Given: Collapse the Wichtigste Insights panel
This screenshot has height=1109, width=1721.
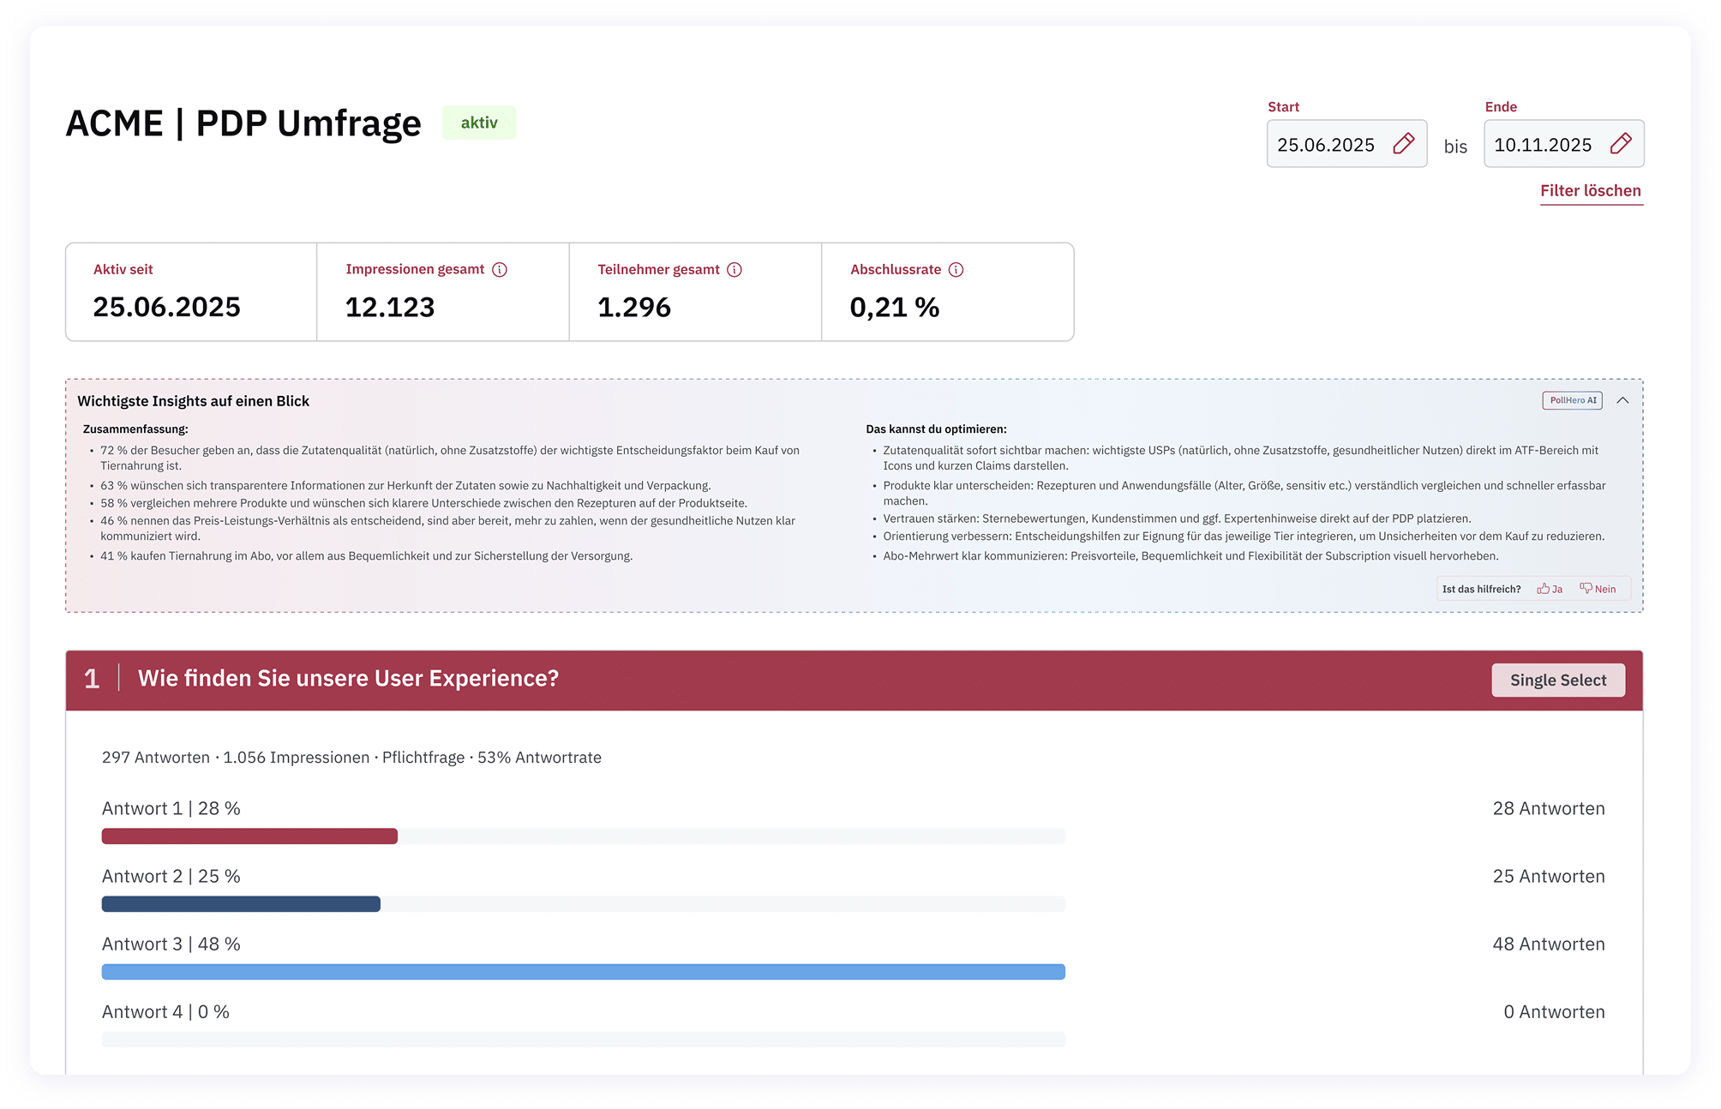Looking at the screenshot, I should pyautogui.click(x=1622, y=400).
